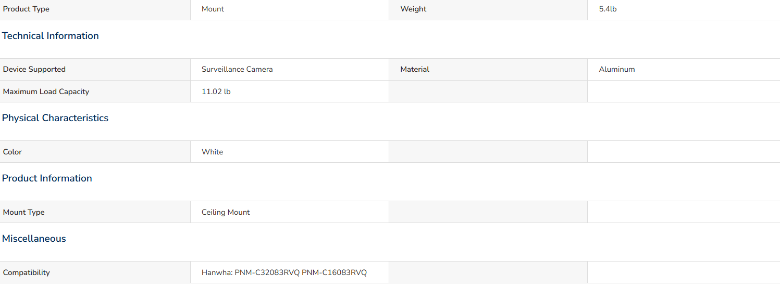Click the Technical Information section heading
This screenshot has height=287, width=780.
[x=51, y=36]
